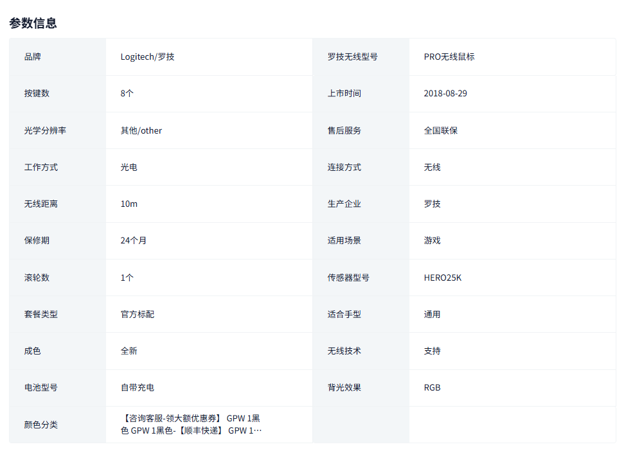Viewport: 626px width, 449px height.
Task: Select the 颜色分类 label
Action: [x=40, y=425]
